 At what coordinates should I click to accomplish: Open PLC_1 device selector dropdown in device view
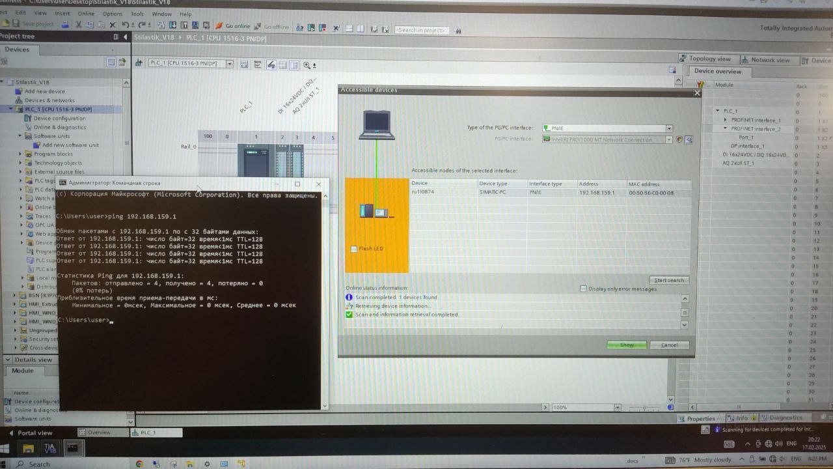pos(230,63)
